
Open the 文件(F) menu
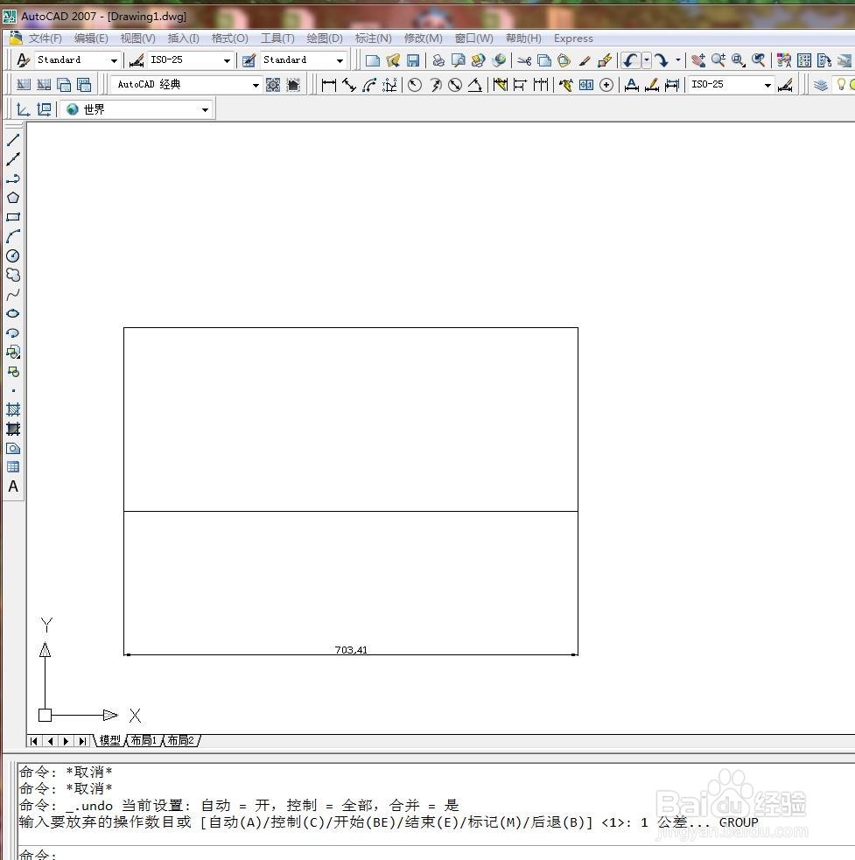[45, 38]
